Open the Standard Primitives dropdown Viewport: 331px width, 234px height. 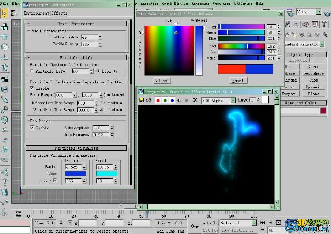coord(322,44)
